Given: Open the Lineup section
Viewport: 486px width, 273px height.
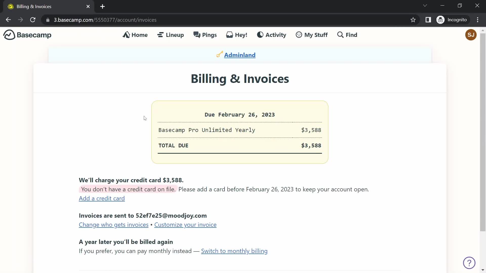Looking at the screenshot, I should coord(171,35).
